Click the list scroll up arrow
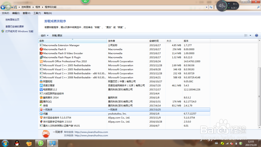The width and height of the screenshot is (261, 147). point(259,41)
